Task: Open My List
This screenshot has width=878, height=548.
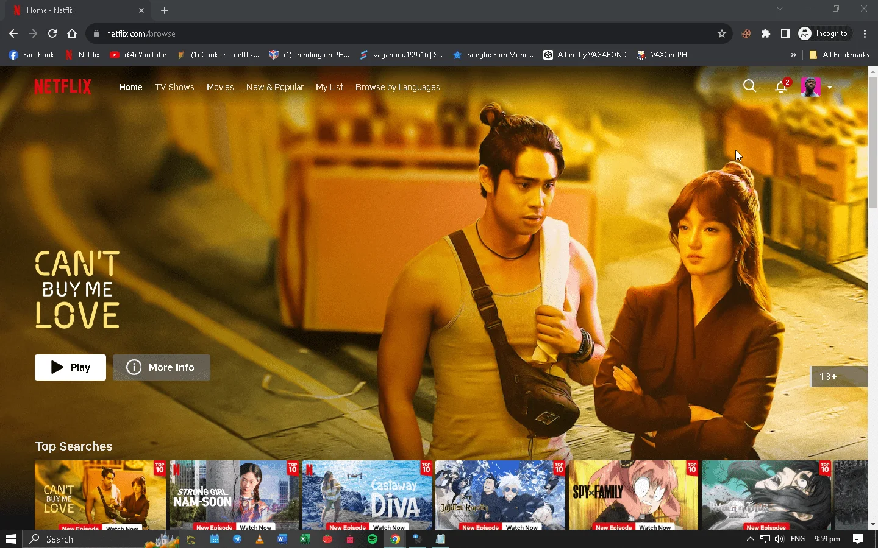Action: click(x=329, y=87)
